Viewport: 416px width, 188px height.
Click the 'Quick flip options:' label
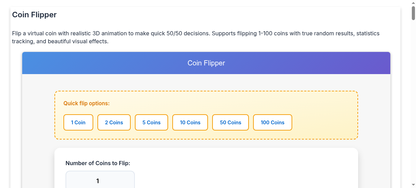pyautogui.click(x=87, y=104)
